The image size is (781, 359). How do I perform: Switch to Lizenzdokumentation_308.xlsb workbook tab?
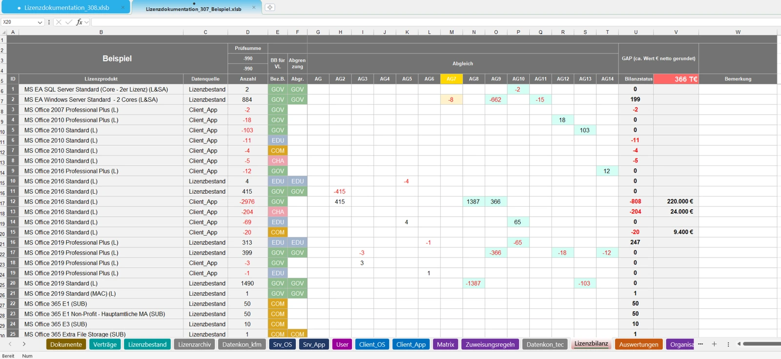click(67, 8)
